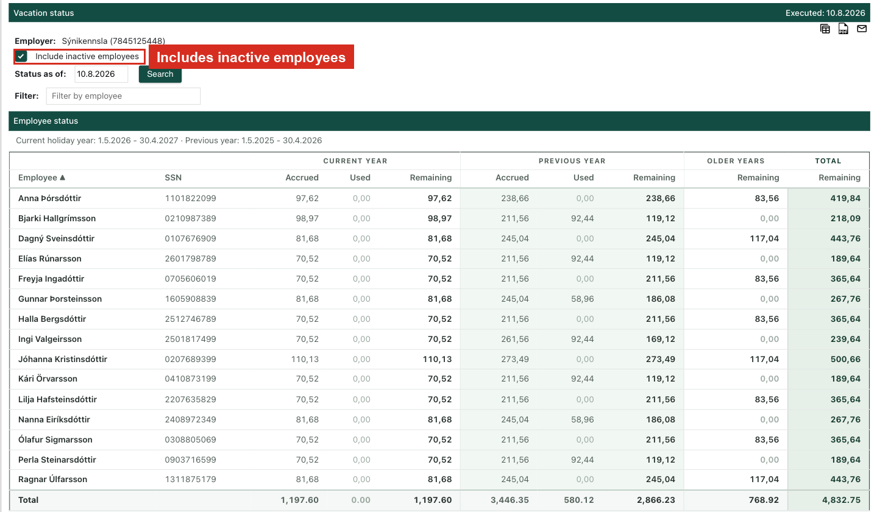
Task: Click grand total 4,832.75
Action: 841,500
